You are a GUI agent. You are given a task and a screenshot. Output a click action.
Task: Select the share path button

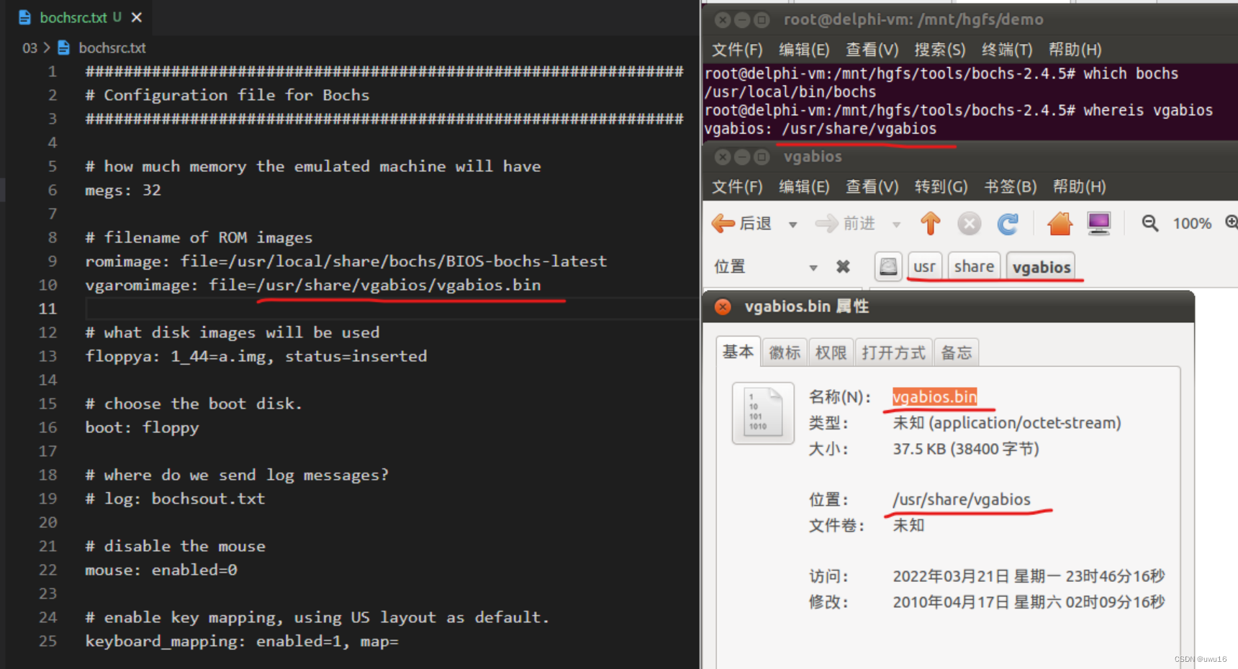coord(974,267)
